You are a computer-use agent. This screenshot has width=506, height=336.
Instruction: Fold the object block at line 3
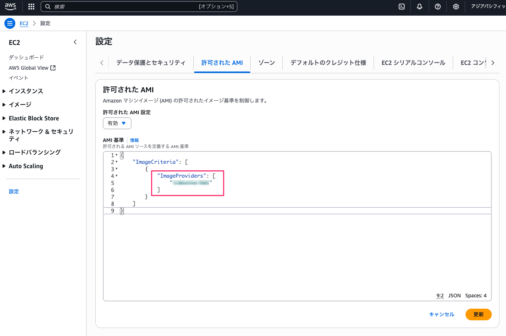117,169
